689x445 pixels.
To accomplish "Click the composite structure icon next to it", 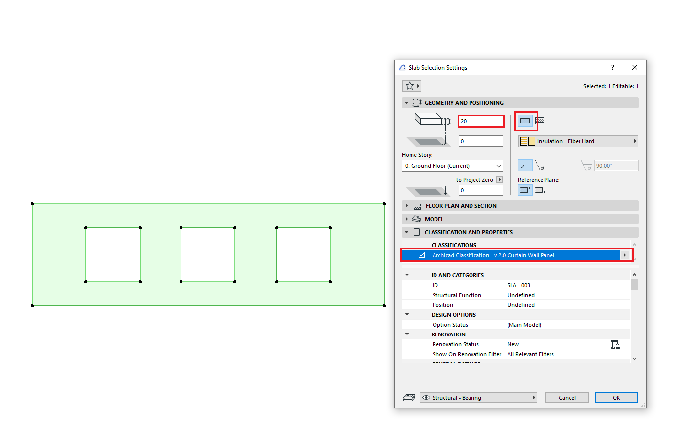I will [540, 121].
